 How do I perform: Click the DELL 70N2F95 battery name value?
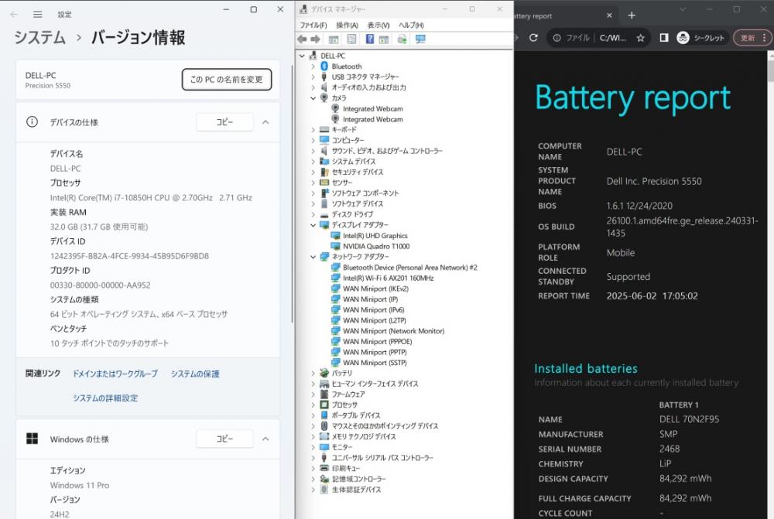click(x=689, y=419)
